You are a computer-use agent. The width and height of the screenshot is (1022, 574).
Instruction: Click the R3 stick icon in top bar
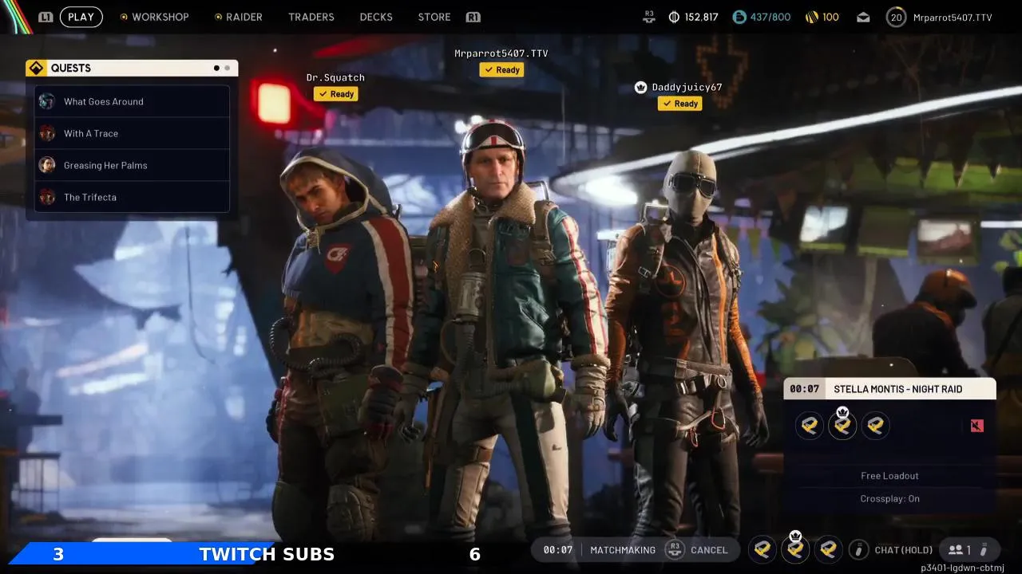(649, 17)
